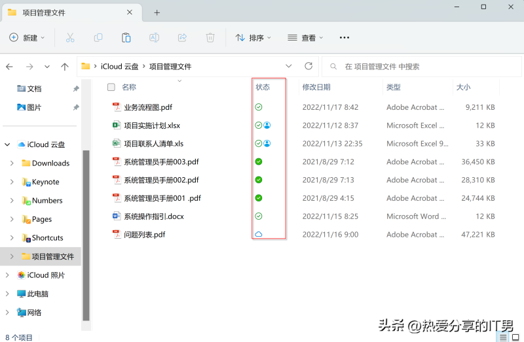Screen dimensions: 524x342
Task: Click the search box 在 项目管理文件 中搜索
Action: [x=421, y=67]
